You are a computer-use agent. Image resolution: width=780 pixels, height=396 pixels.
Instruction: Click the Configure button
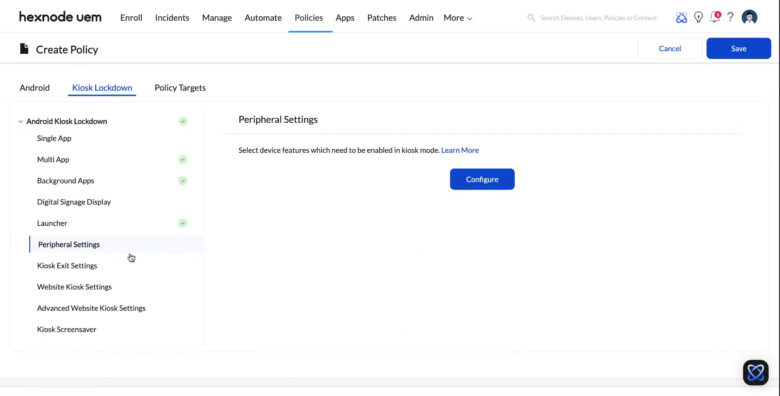tap(482, 179)
